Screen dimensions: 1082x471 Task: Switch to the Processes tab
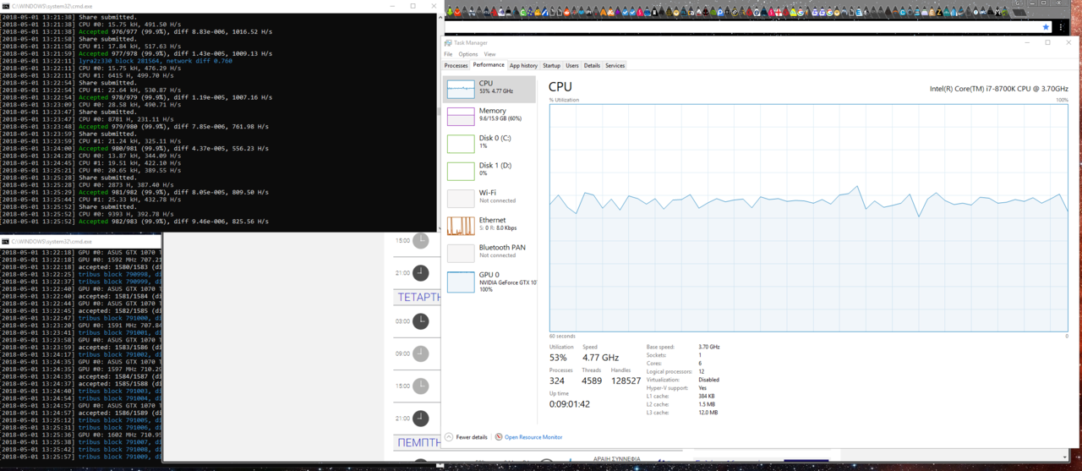pos(456,65)
